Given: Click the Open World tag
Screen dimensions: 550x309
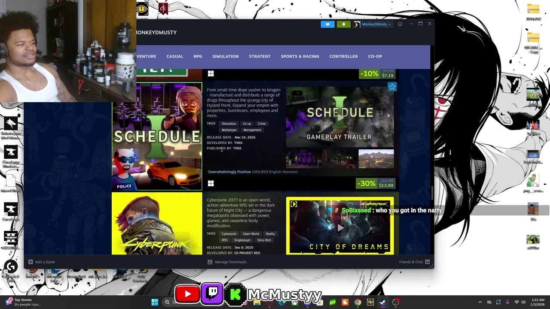Looking at the screenshot, I should pos(251,234).
